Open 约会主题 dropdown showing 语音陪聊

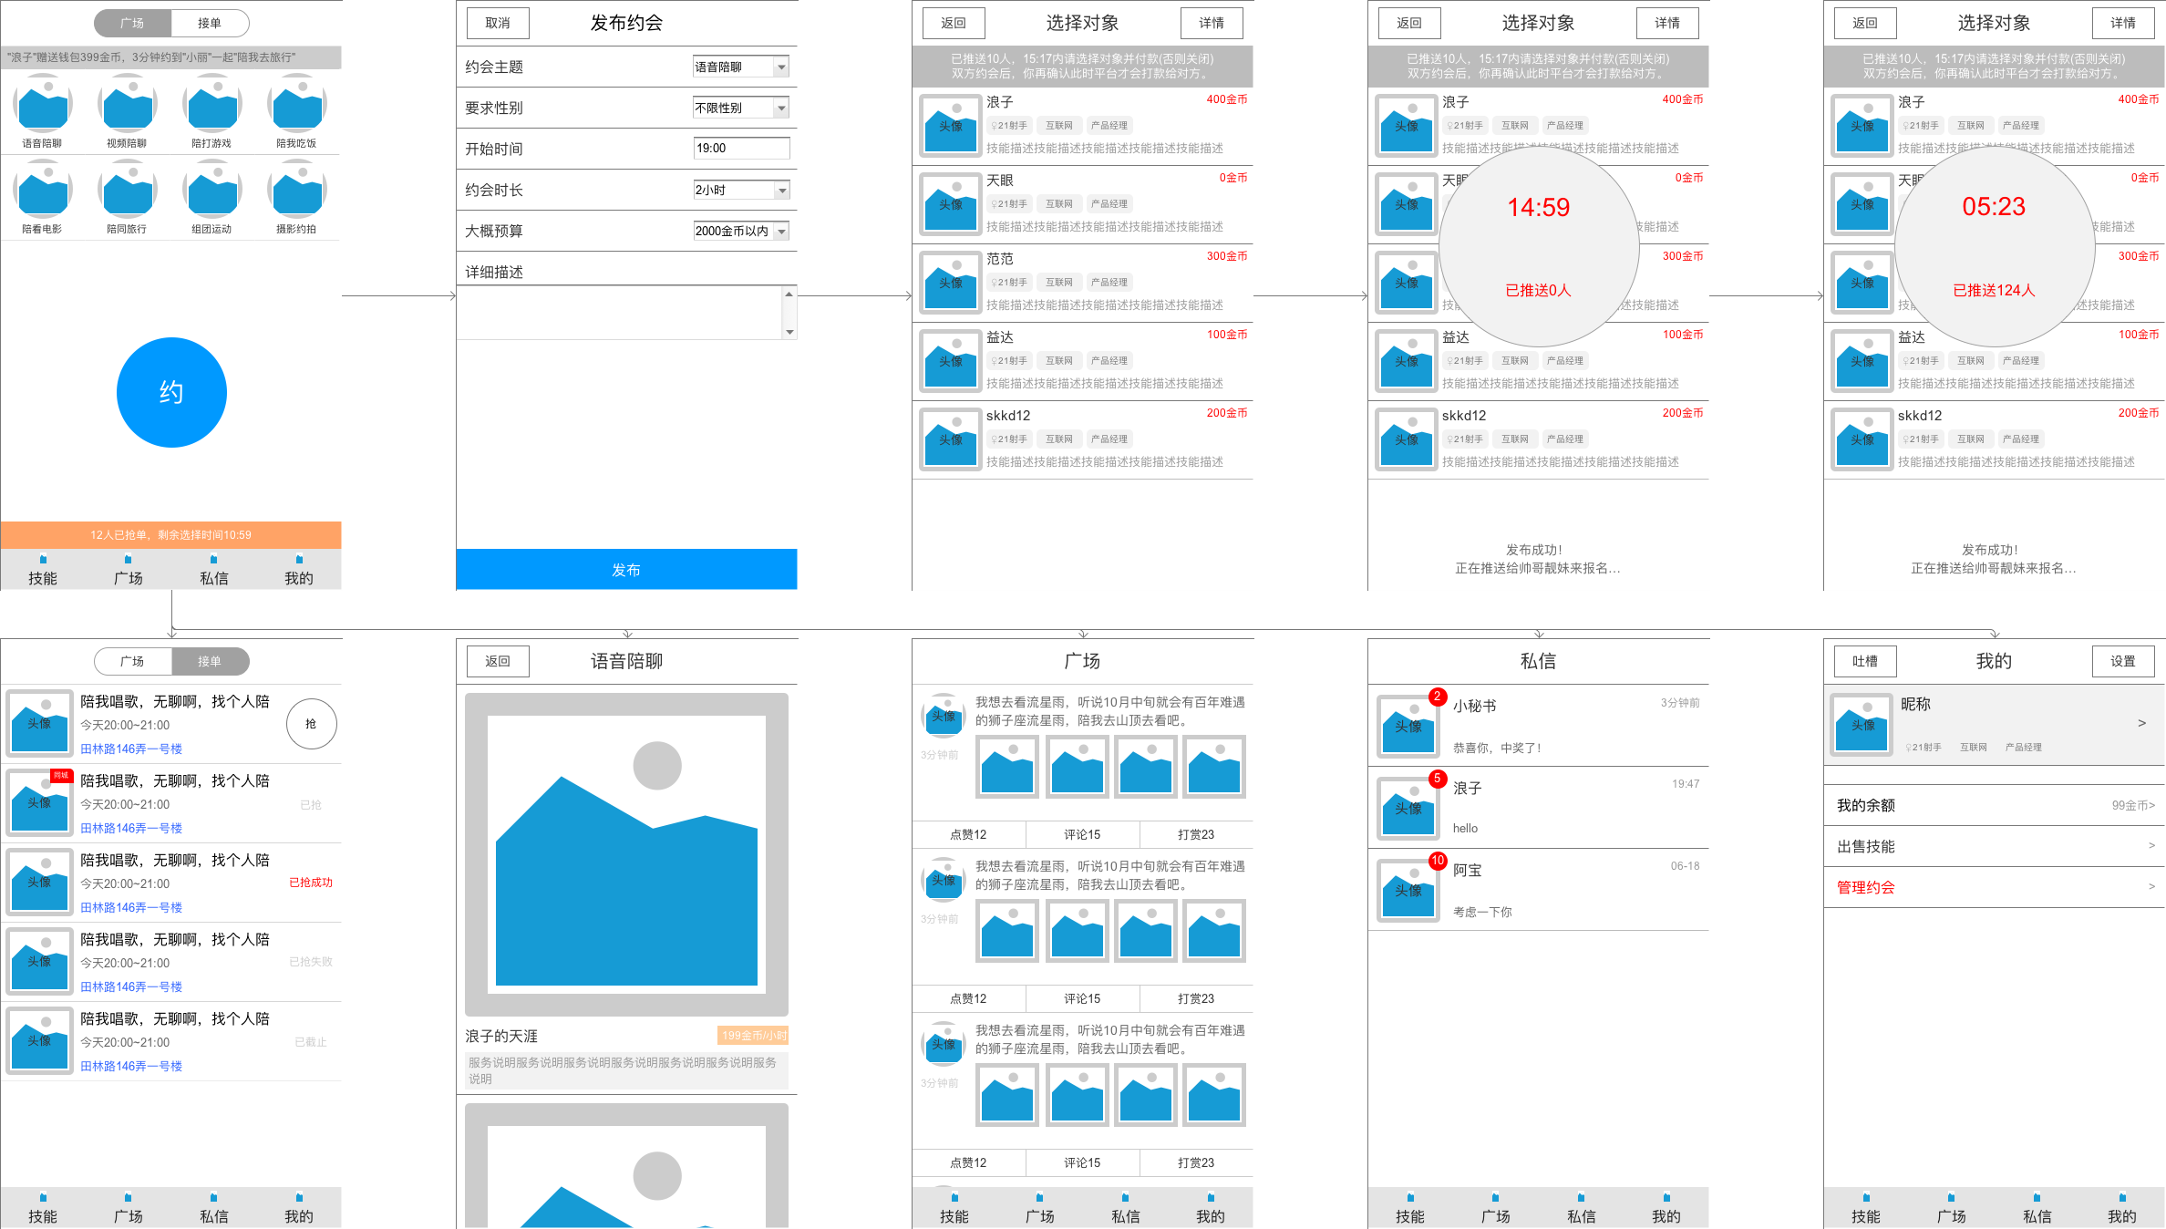coord(740,67)
